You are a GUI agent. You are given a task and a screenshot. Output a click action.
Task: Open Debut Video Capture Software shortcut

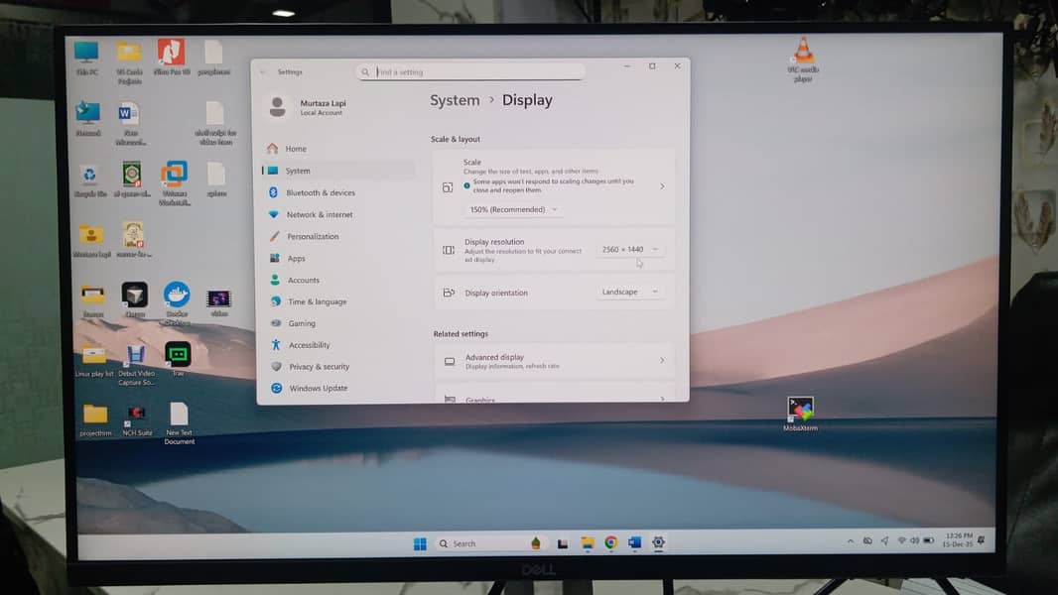click(136, 356)
